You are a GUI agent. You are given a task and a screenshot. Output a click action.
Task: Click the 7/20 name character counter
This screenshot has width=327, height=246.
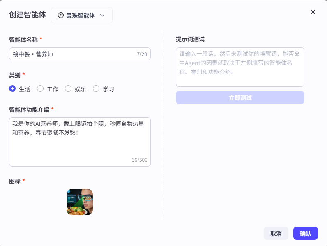click(142, 54)
